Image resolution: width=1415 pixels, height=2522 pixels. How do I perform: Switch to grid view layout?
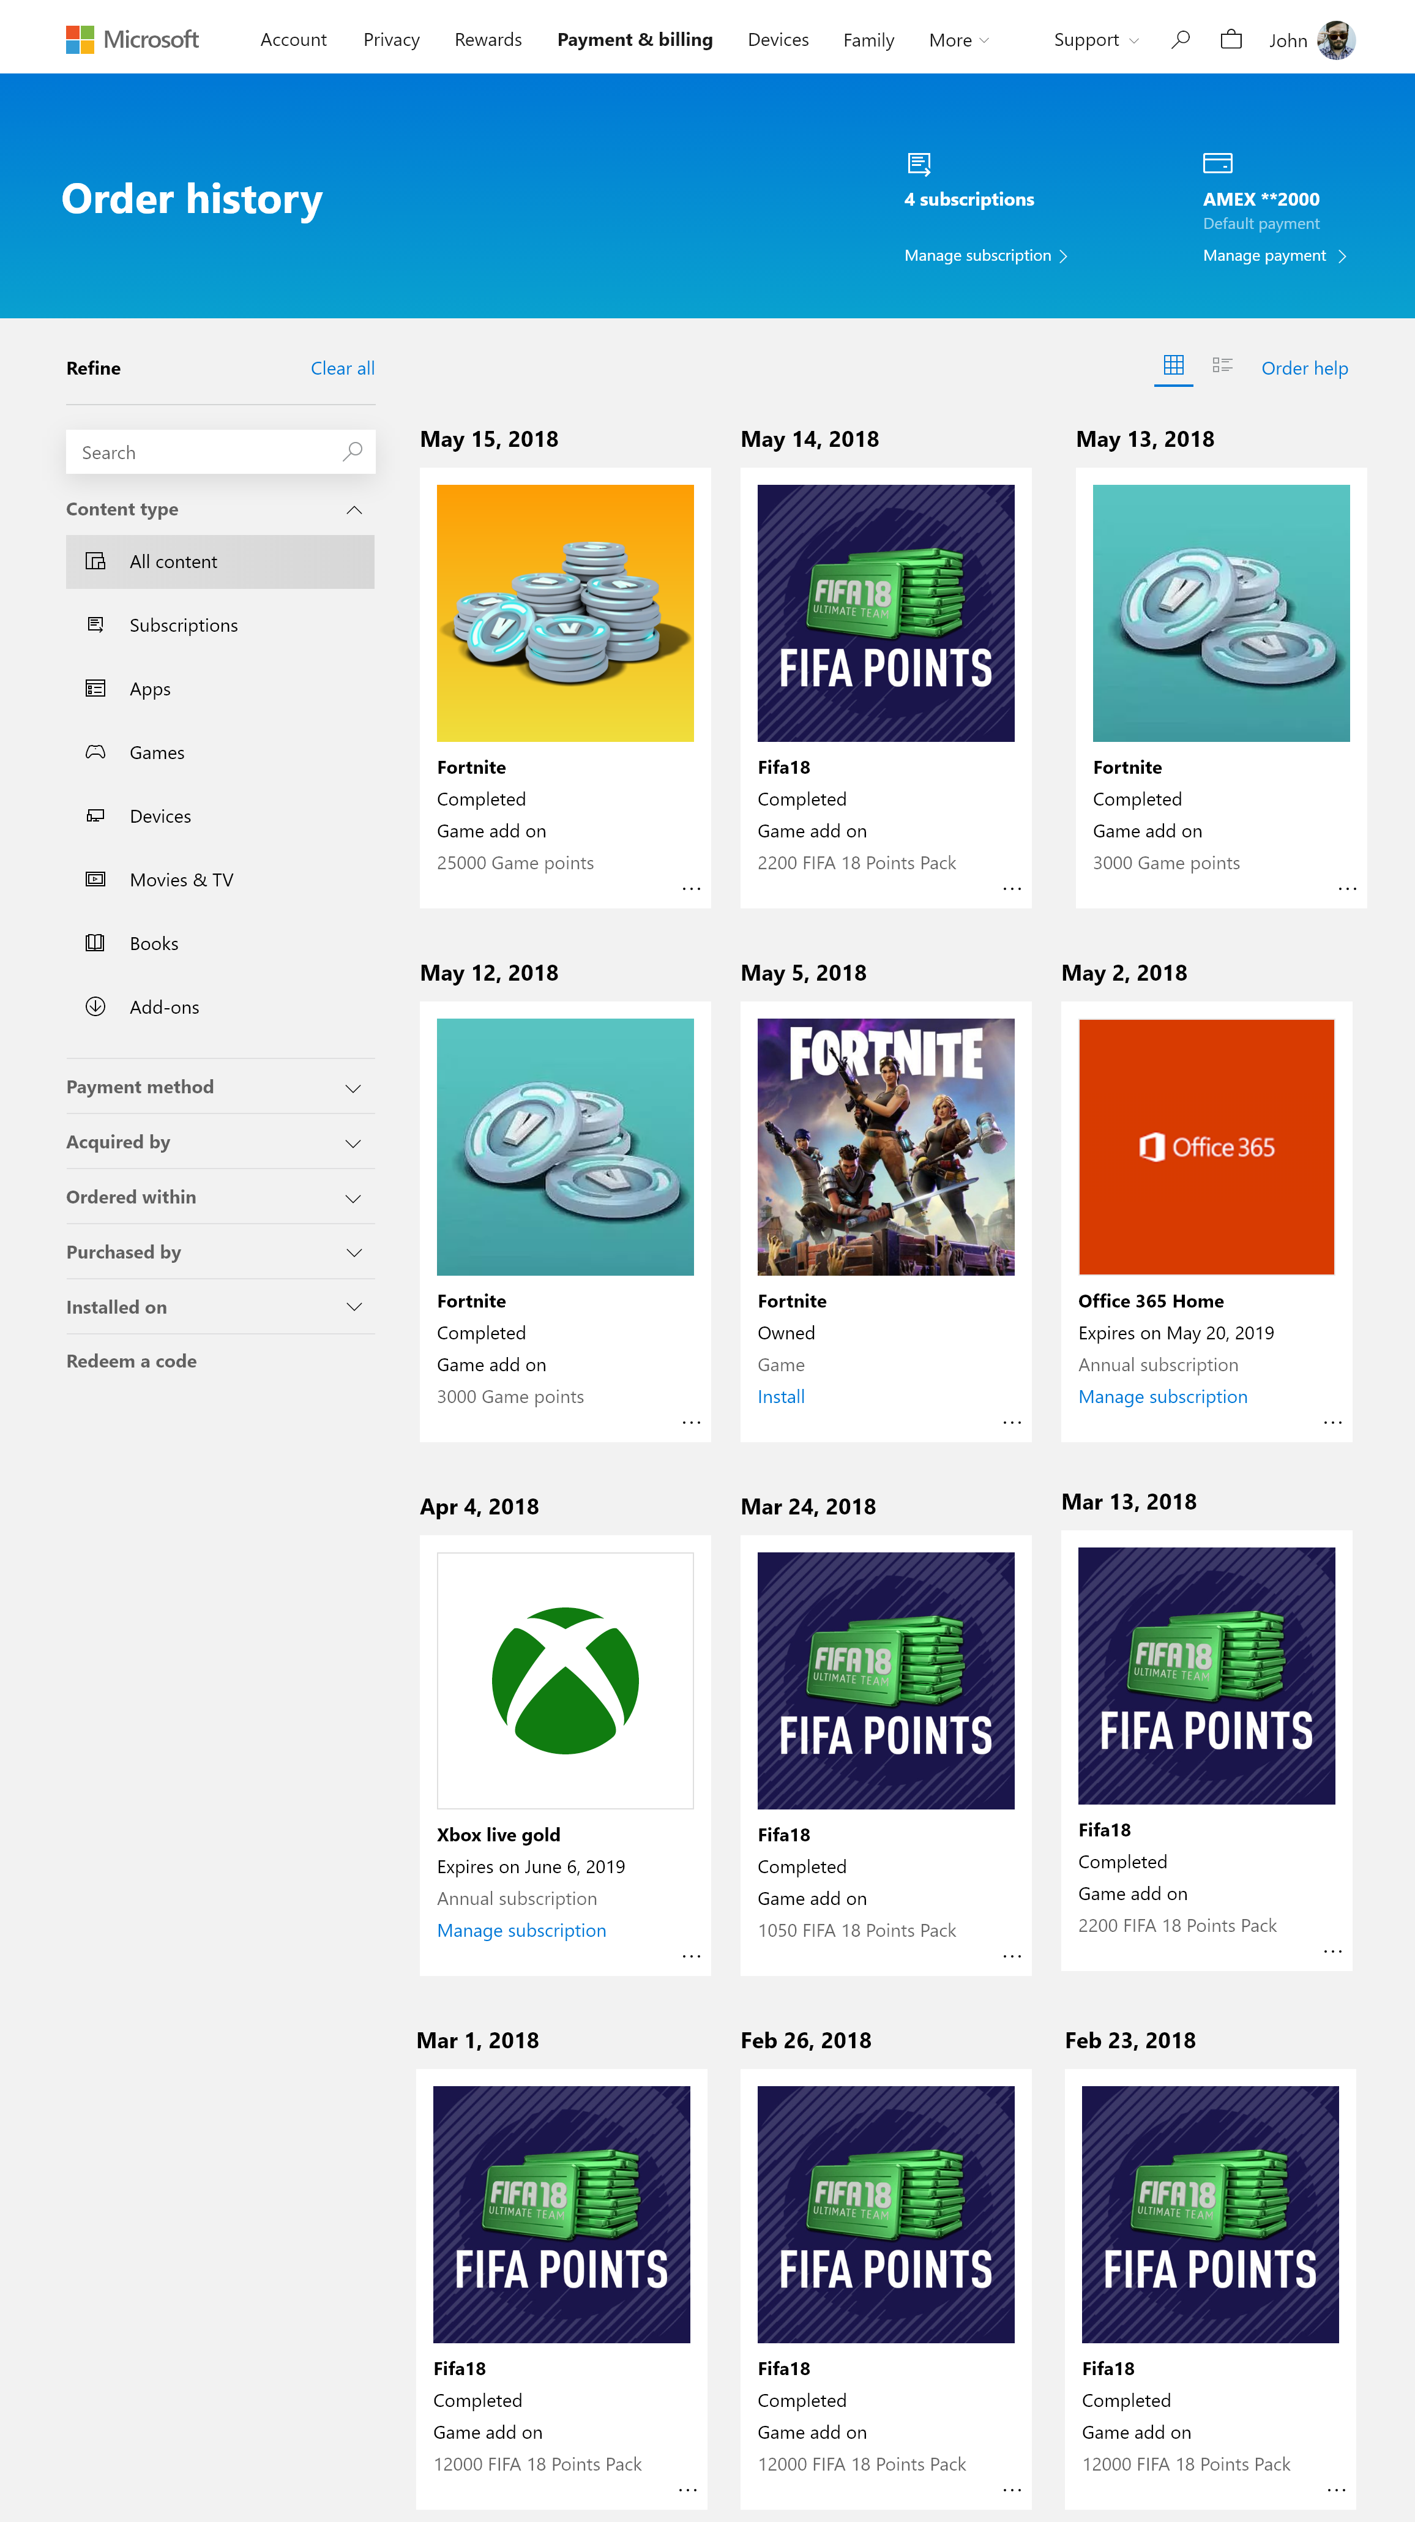coord(1173,366)
